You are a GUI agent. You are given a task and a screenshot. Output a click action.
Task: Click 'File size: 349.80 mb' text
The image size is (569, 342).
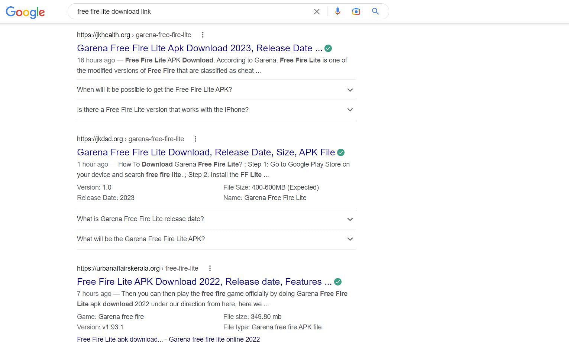(x=252, y=317)
